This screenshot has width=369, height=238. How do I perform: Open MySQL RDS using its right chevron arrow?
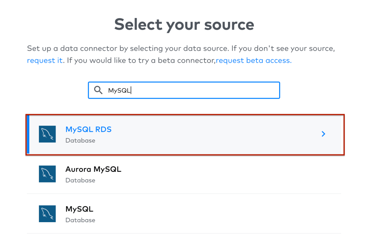click(323, 134)
